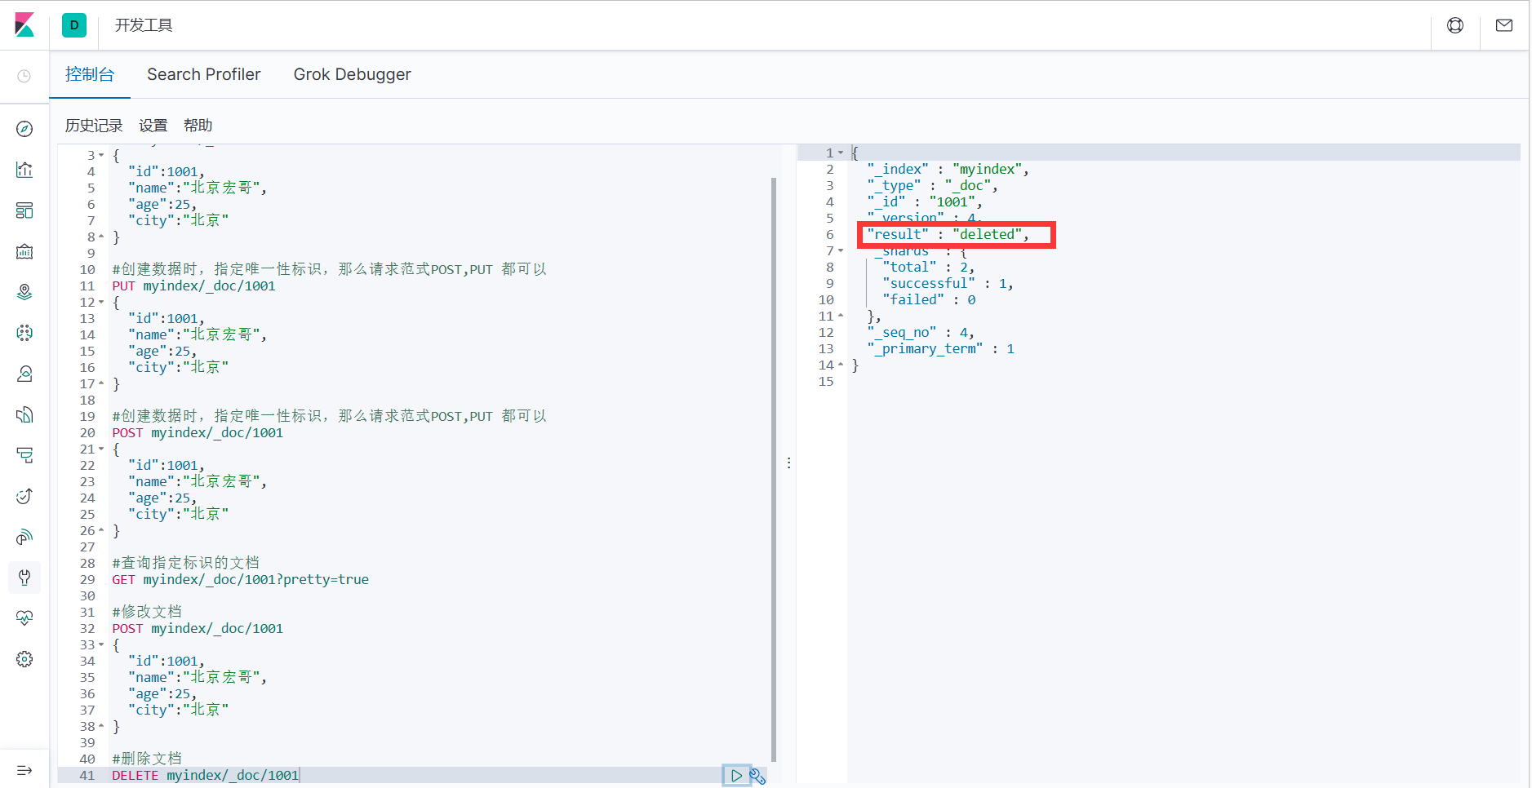Open SIEM icon in sidebar
Screen dimensions: 1532x788
click(x=24, y=537)
